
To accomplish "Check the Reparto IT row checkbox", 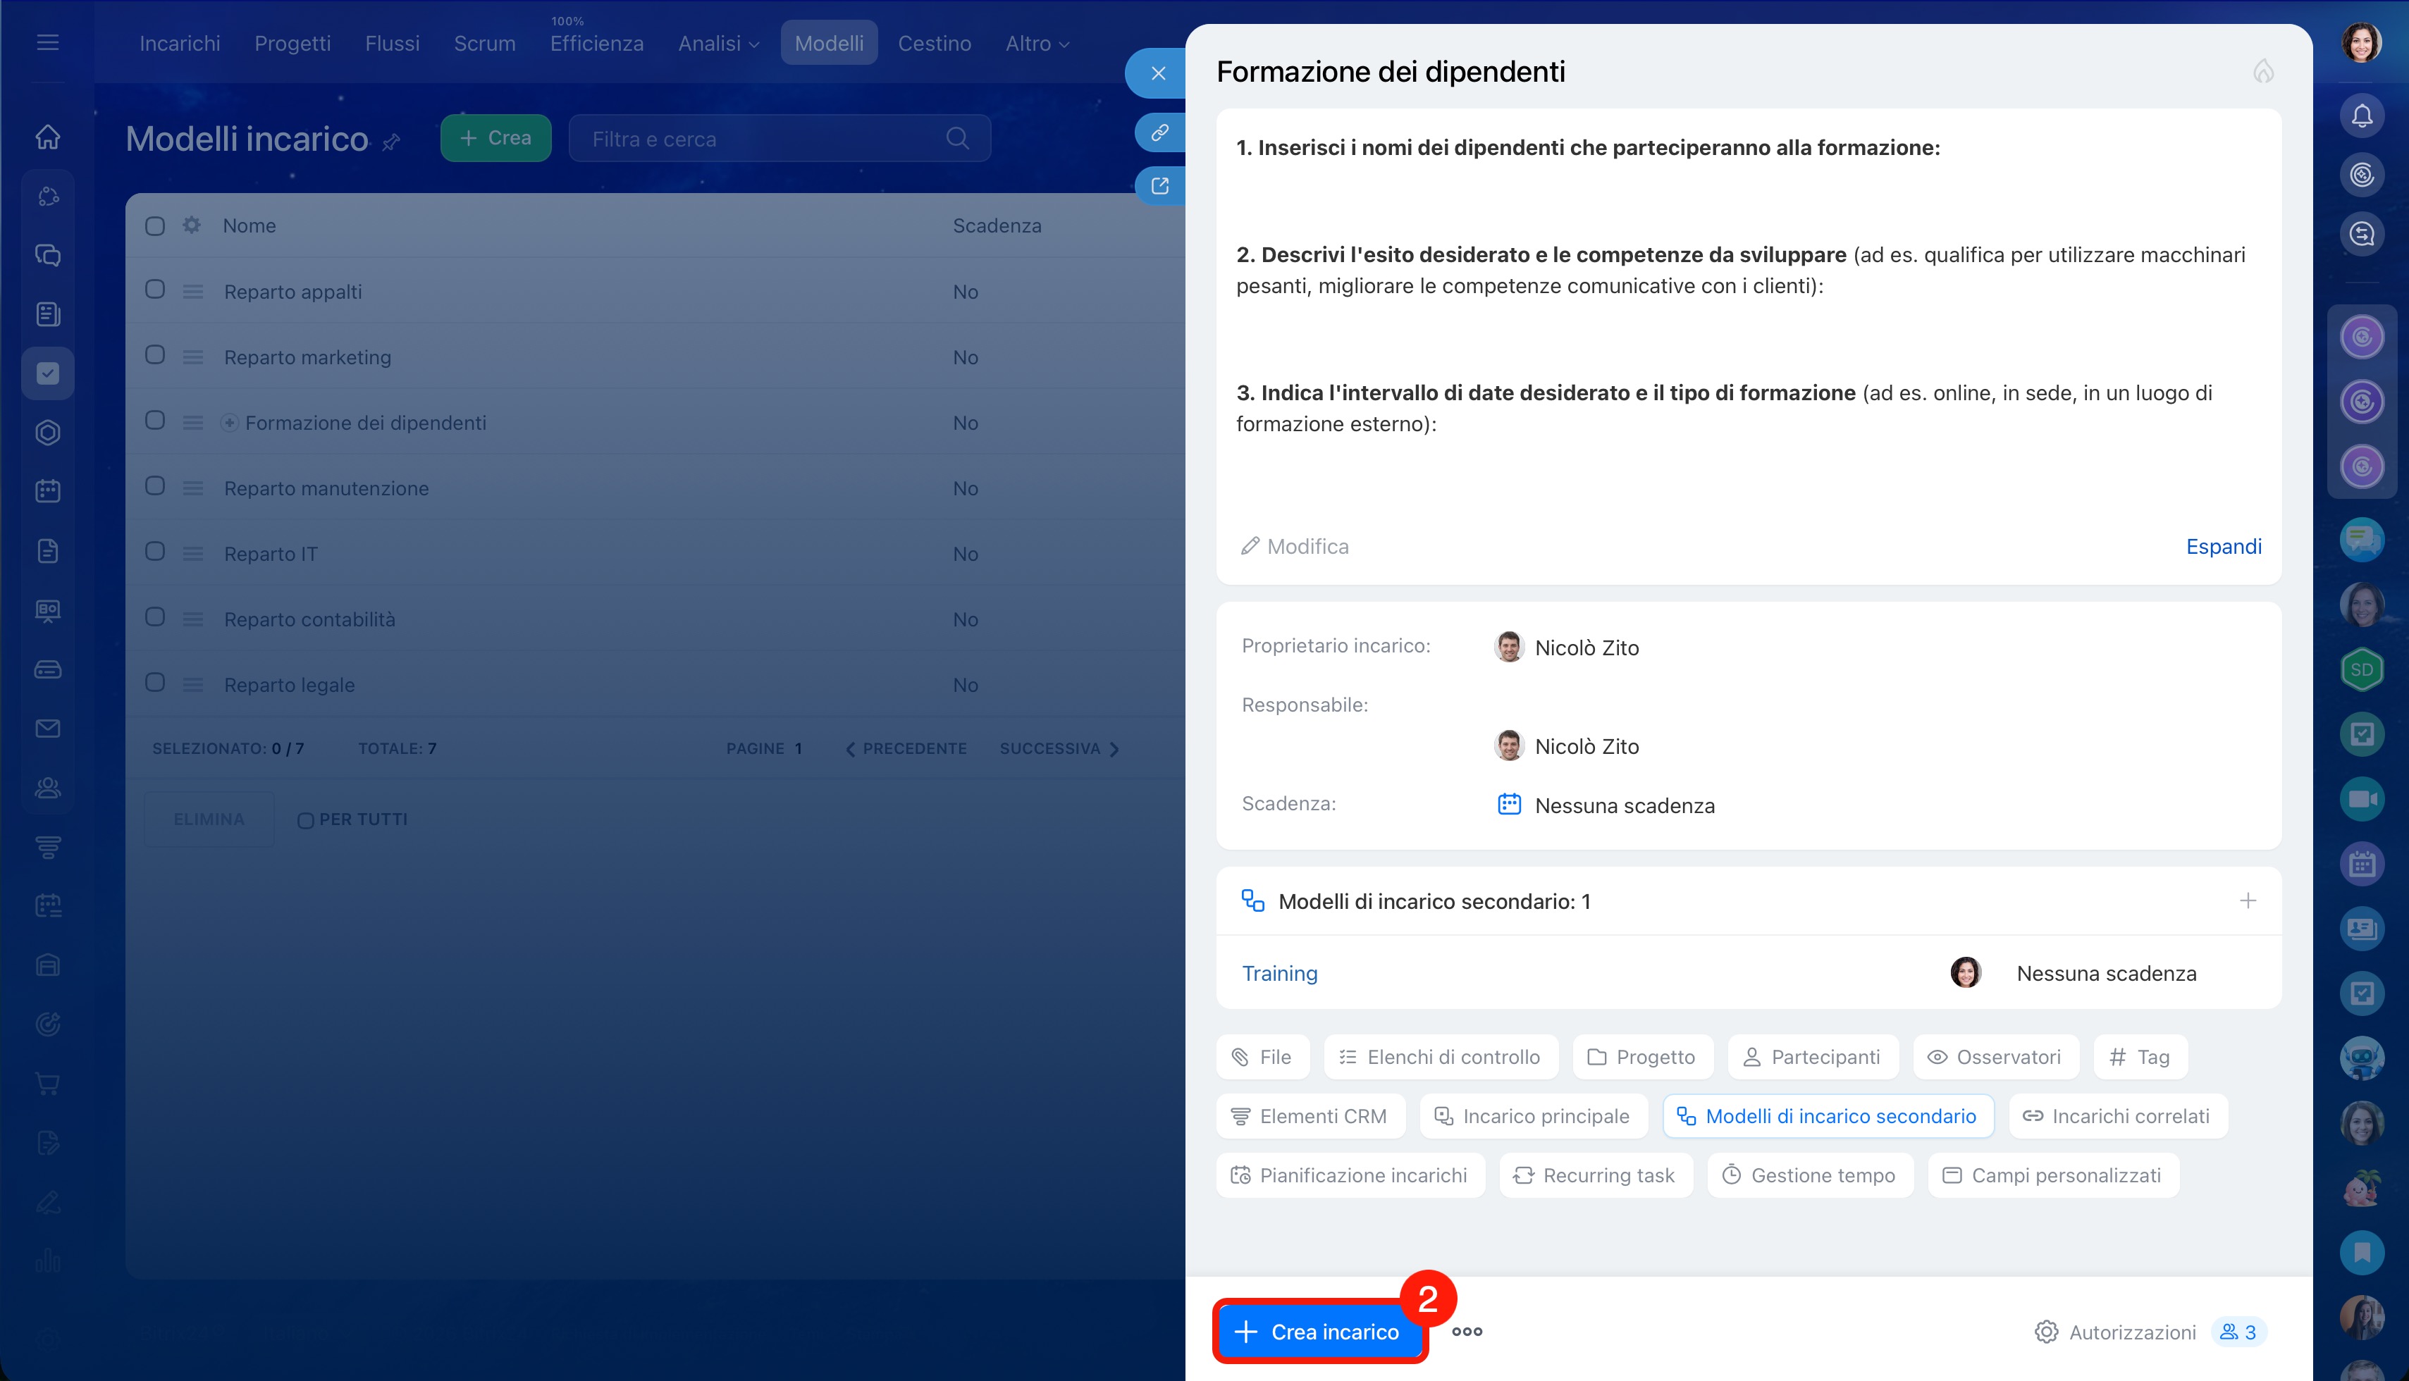I will pos(154,552).
